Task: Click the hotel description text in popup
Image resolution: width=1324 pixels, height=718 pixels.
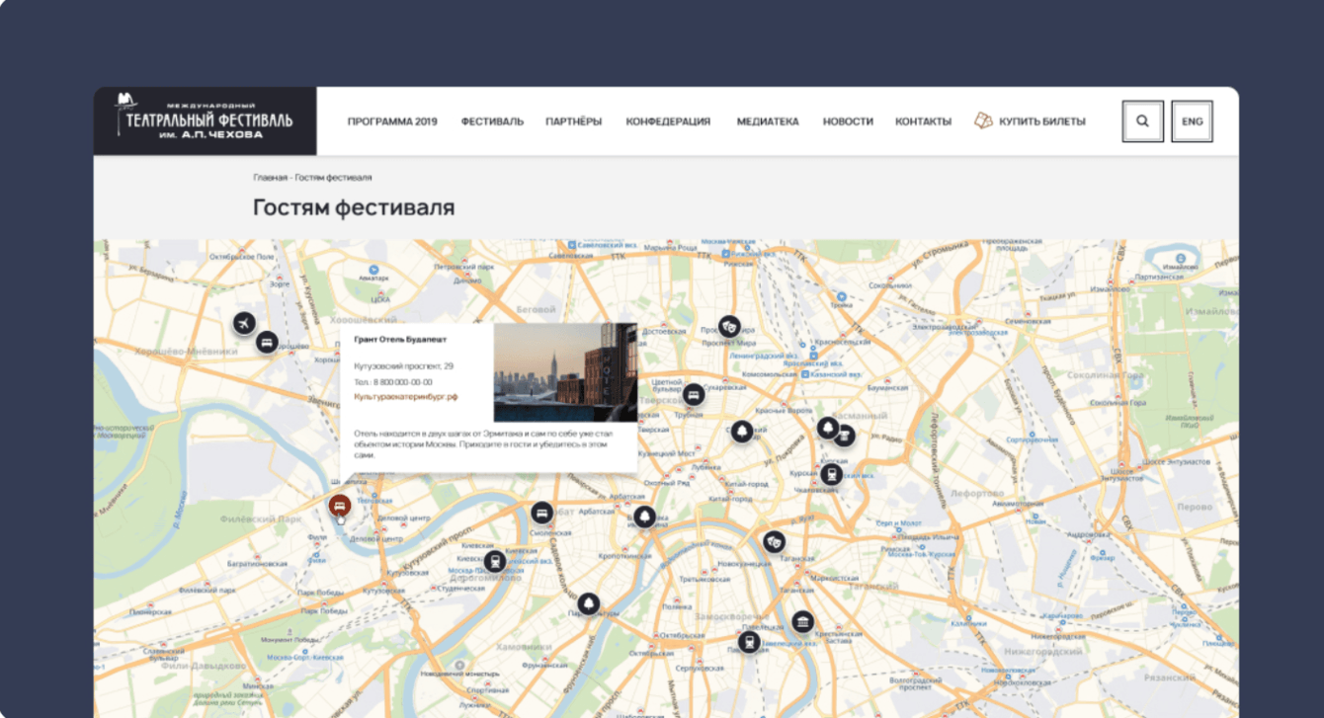Action: (484, 444)
